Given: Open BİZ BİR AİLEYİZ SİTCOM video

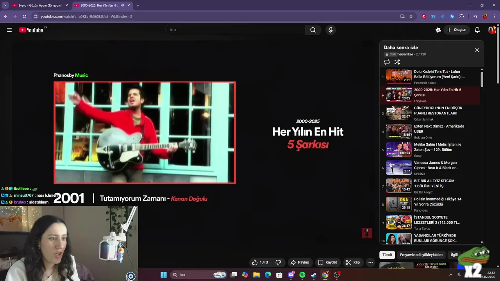Looking at the screenshot, I should pyautogui.click(x=430, y=186).
